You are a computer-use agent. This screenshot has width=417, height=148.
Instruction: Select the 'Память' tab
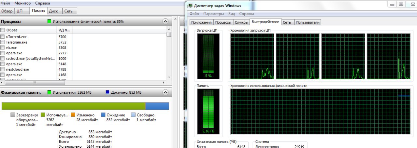coord(39,11)
